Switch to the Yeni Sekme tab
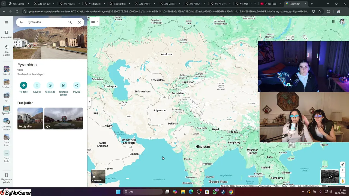 coord(19,4)
